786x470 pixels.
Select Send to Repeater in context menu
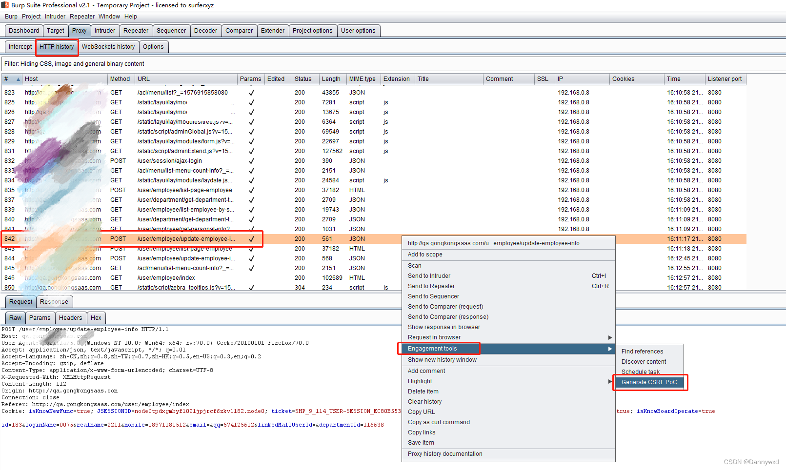click(508, 286)
